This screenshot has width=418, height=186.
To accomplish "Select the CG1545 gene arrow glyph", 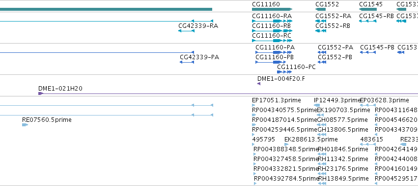I will [368, 9].
